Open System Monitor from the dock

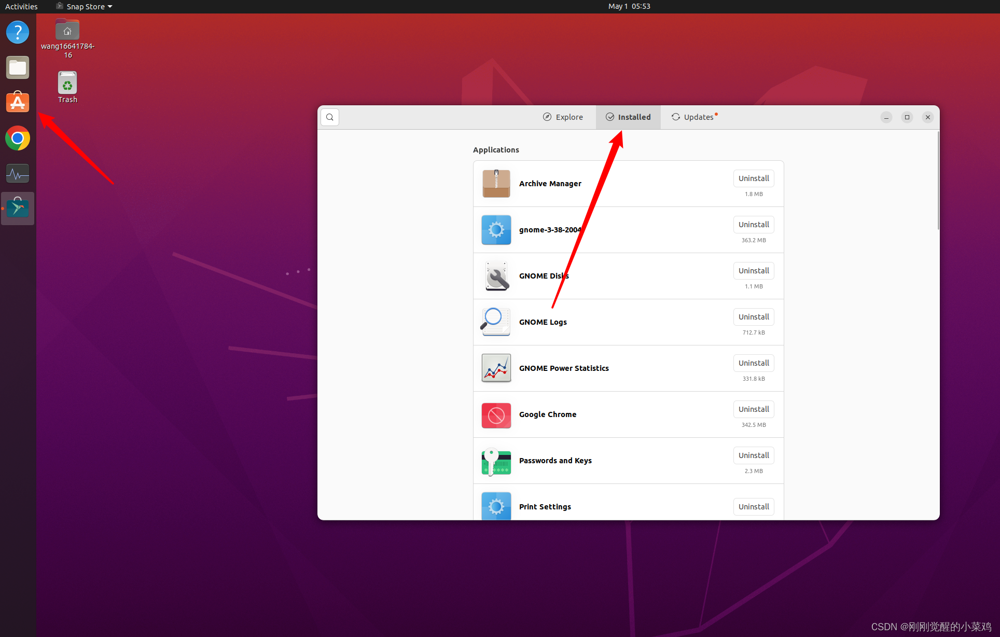(18, 174)
